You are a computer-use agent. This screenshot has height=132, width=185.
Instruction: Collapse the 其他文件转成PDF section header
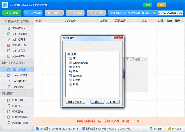click(x=17, y=63)
